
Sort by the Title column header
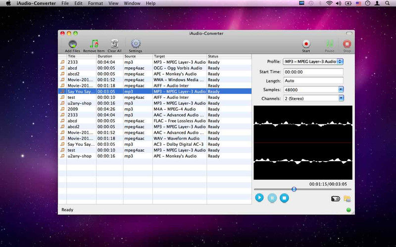(x=81, y=56)
